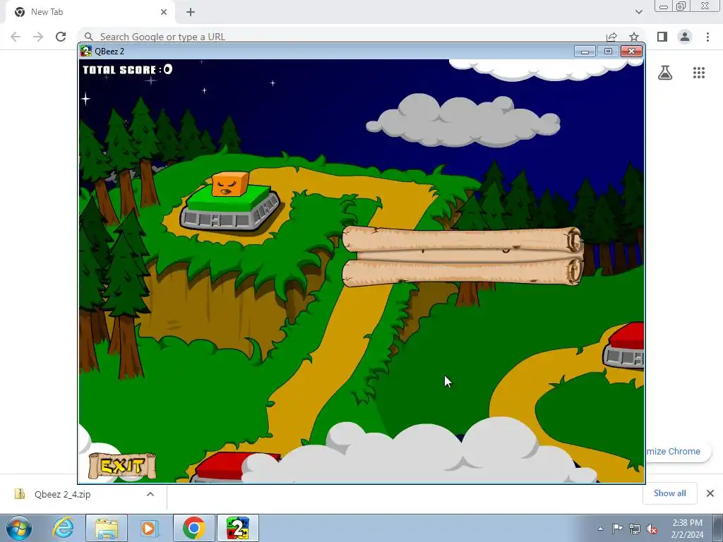This screenshot has width=723, height=542.
Task: Go forward in Chrome
Action: click(x=38, y=37)
